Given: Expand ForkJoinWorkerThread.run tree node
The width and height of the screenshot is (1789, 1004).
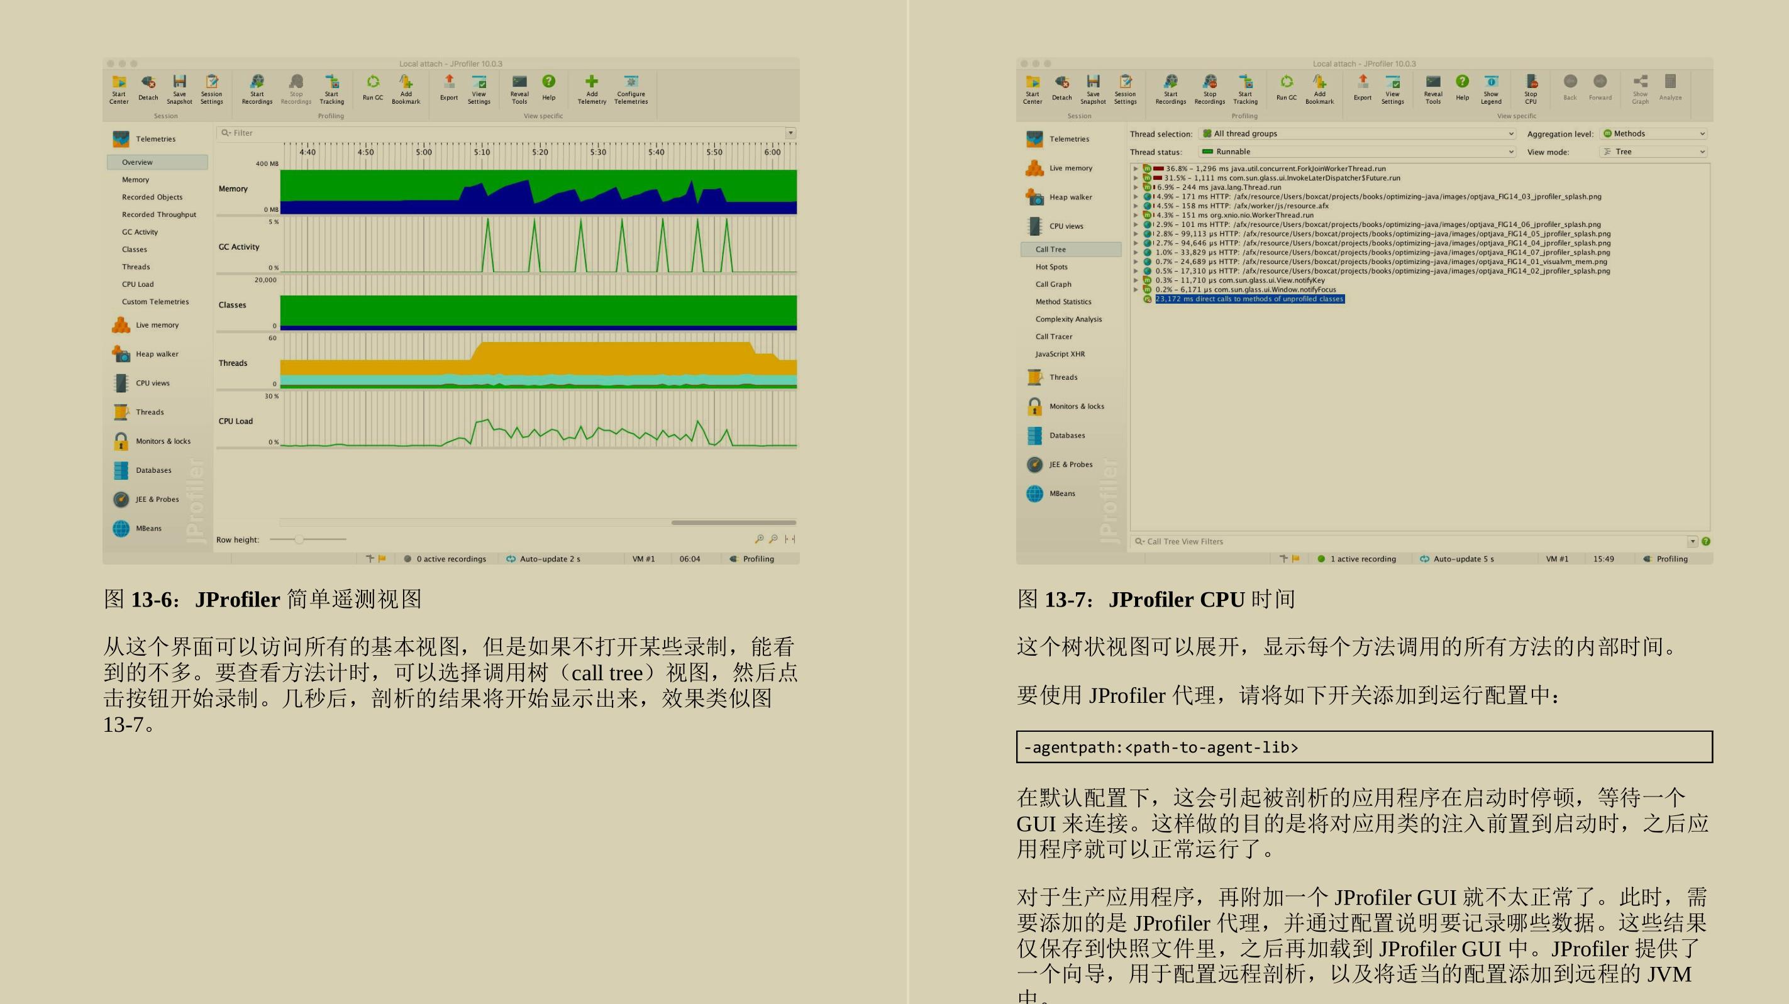Looking at the screenshot, I should pyautogui.click(x=1136, y=168).
